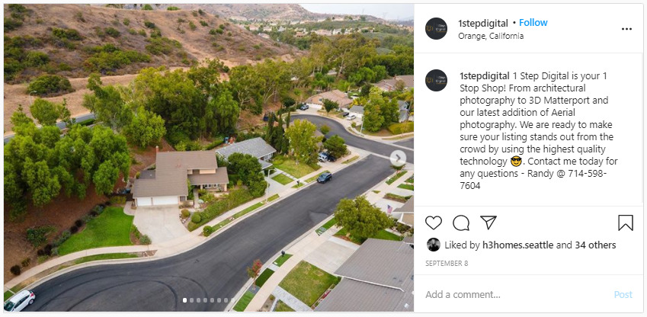This screenshot has width=647, height=317.
Task: Open the 1stepdigital username in the header
Action: click(483, 23)
